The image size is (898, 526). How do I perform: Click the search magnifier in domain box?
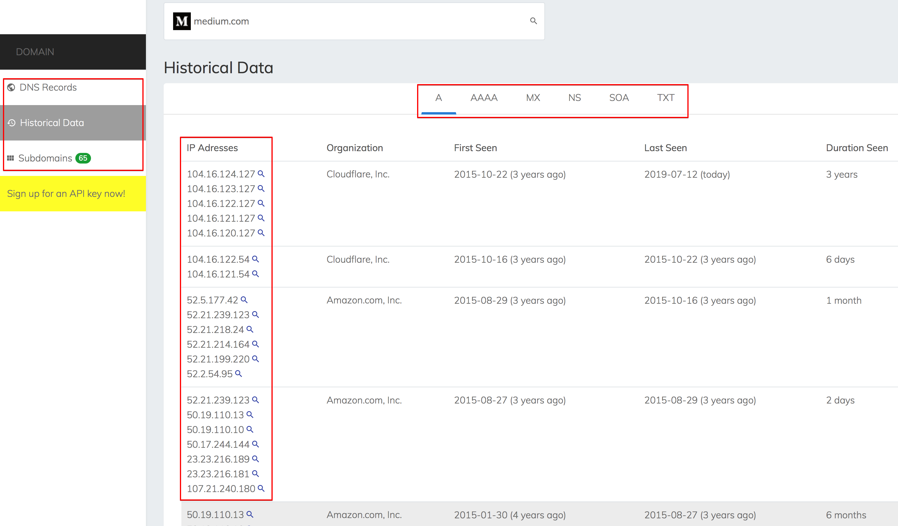[x=533, y=21]
